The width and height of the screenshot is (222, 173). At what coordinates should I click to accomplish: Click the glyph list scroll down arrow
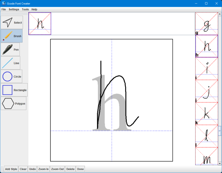pyautogui.click(x=220, y=163)
